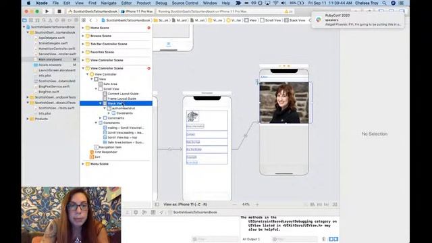Click the console filter field
This screenshot has height=243, width=432.
pos(295,239)
